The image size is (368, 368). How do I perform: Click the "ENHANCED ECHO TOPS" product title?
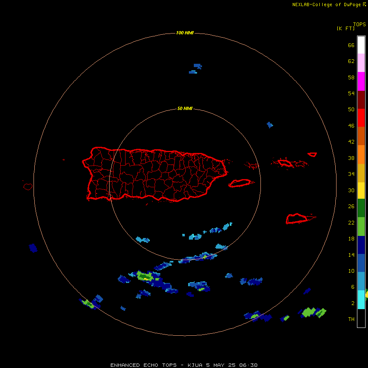click(144, 365)
